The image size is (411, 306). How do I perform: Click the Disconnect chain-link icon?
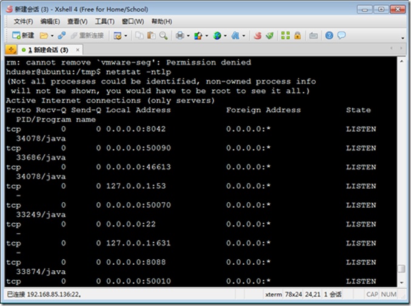pos(62,35)
